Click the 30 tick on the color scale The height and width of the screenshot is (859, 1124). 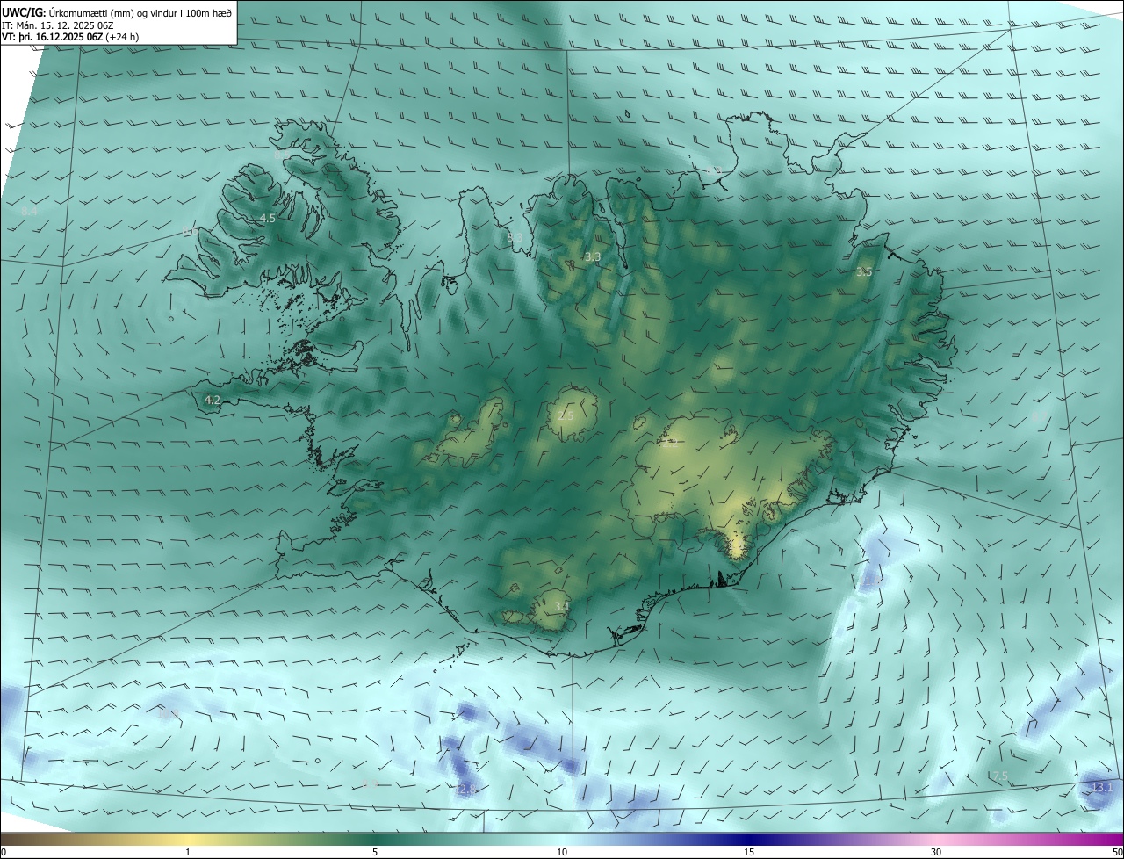click(x=936, y=852)
